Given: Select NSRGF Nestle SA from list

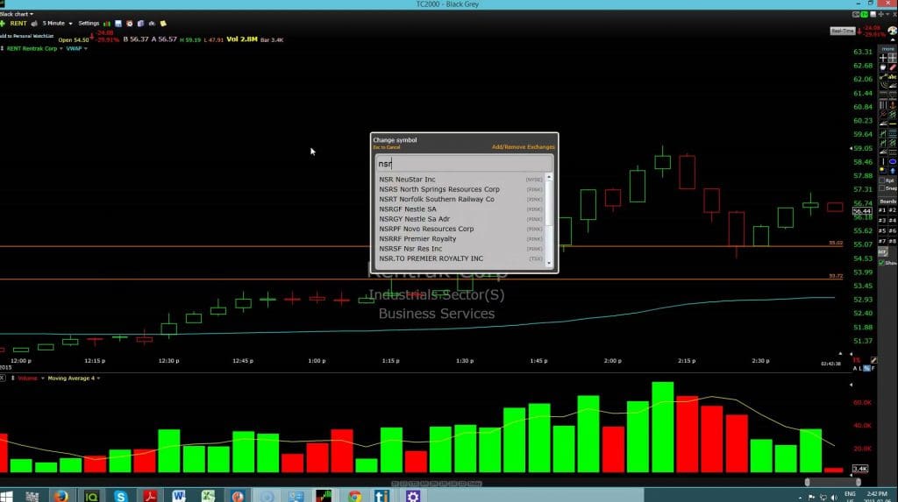Looking at the screenshot, I should (460, 209).
